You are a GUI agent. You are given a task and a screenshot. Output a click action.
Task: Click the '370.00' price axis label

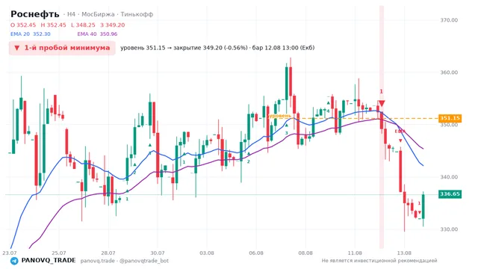click(449, 20)
